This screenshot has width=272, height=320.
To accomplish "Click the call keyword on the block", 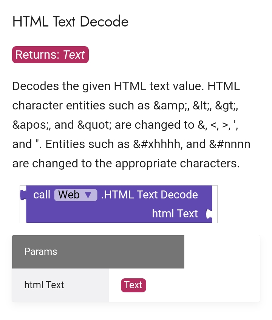I will [42, 195].
